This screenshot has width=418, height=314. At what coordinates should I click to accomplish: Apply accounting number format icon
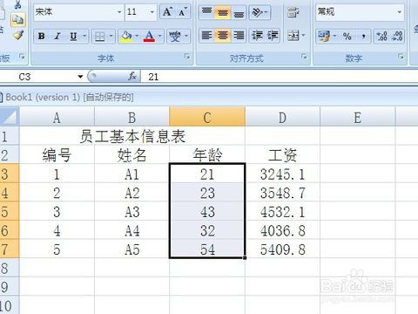tap(323, 36)
